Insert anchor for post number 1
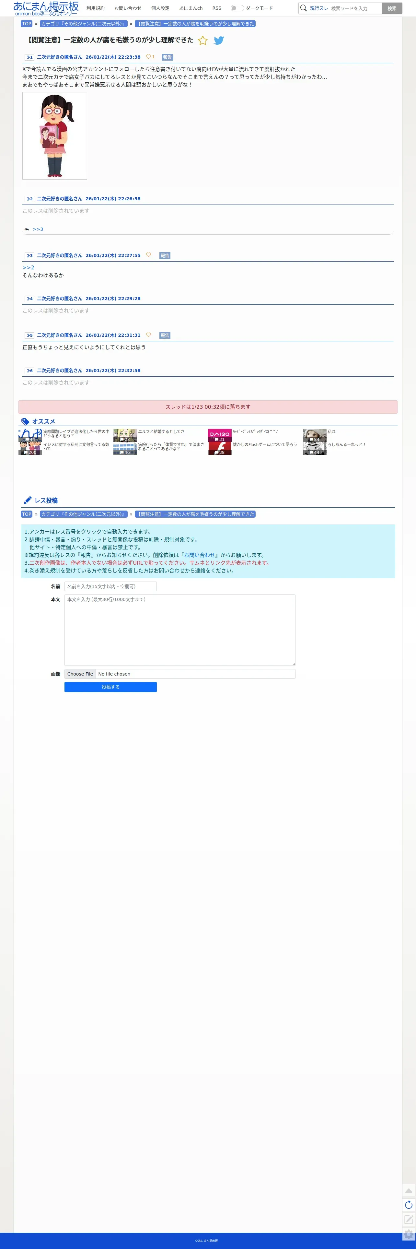This screenshot has height=1249, width=416. [x=29, y=57]
